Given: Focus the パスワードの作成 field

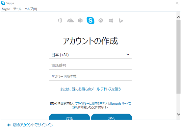Looking at the screenshot, I should (90, 77).
